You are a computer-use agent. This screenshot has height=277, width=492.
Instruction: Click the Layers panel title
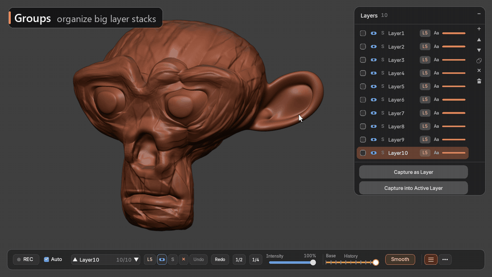(x=369, y=15)
